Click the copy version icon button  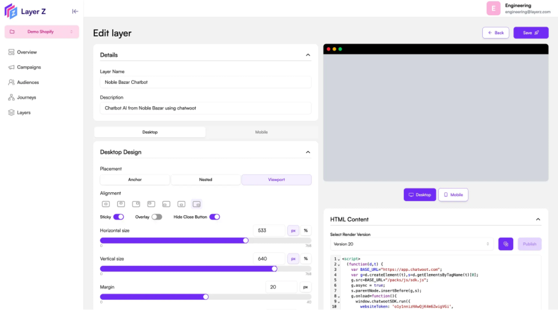pyautogui.click(x=506, y=244)
